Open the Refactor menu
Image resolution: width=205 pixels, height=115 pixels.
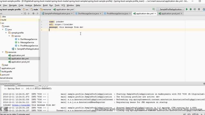click(37, 5)
